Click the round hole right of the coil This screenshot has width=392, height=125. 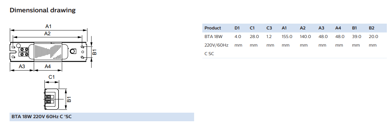click(x=73, y=51)
